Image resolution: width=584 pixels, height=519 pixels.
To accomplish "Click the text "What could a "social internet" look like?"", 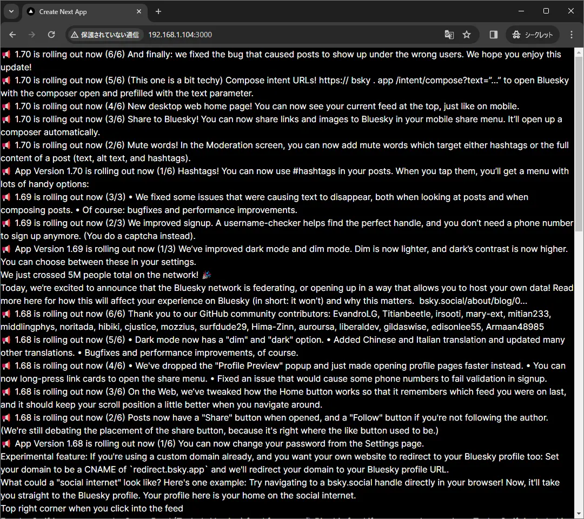I will (x=81, y=483).
